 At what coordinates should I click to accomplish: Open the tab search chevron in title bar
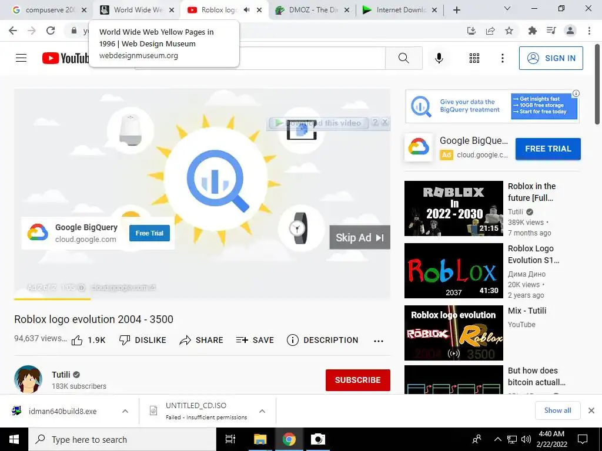[x=507, y=8]
